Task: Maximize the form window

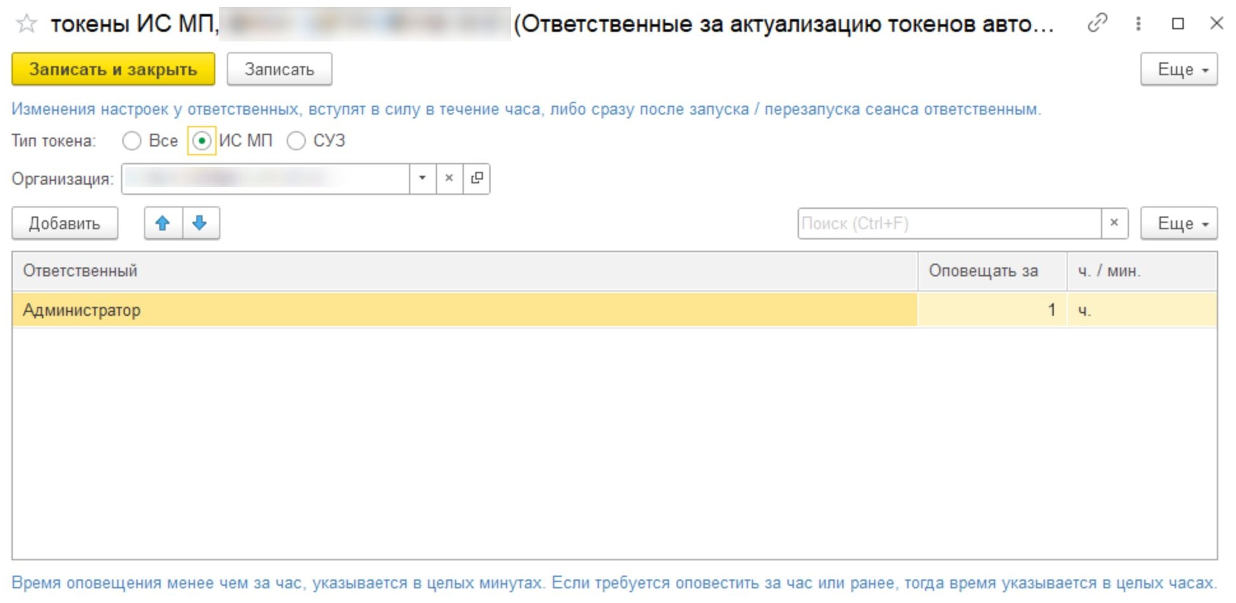Action: point(1178,24)
